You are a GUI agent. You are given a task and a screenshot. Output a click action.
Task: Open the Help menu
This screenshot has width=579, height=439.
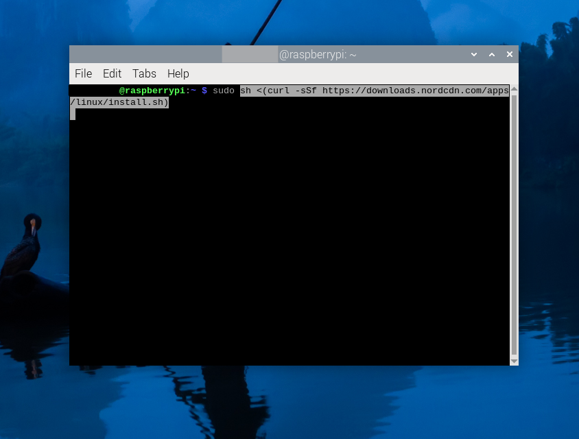(x=178, y=73)
